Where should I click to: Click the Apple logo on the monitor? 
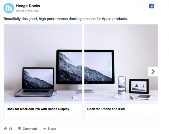pos(86,83)
